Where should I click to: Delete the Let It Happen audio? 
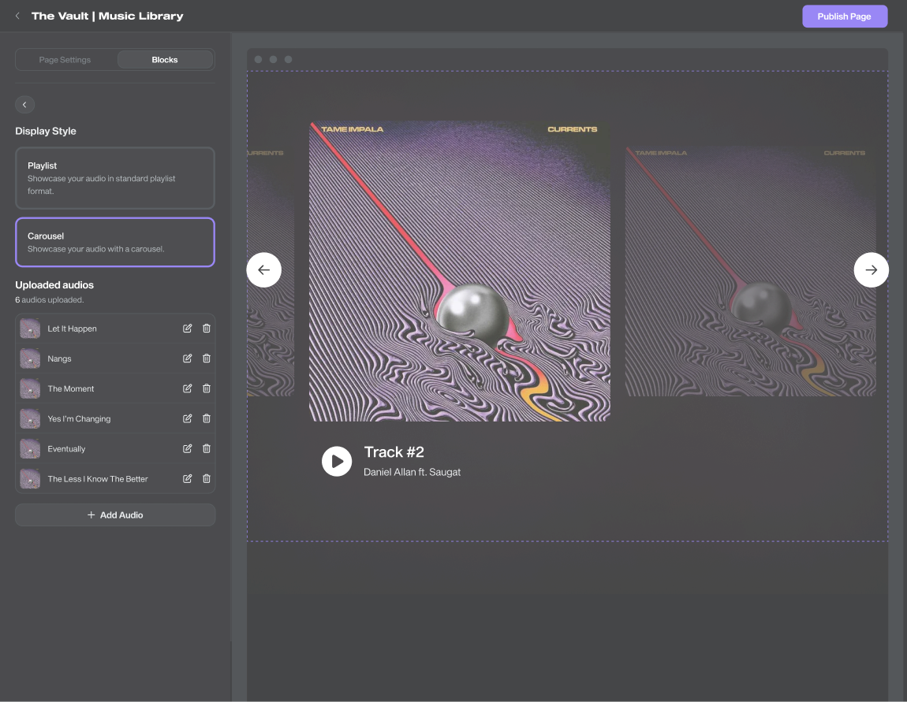(x=207, y=329)
